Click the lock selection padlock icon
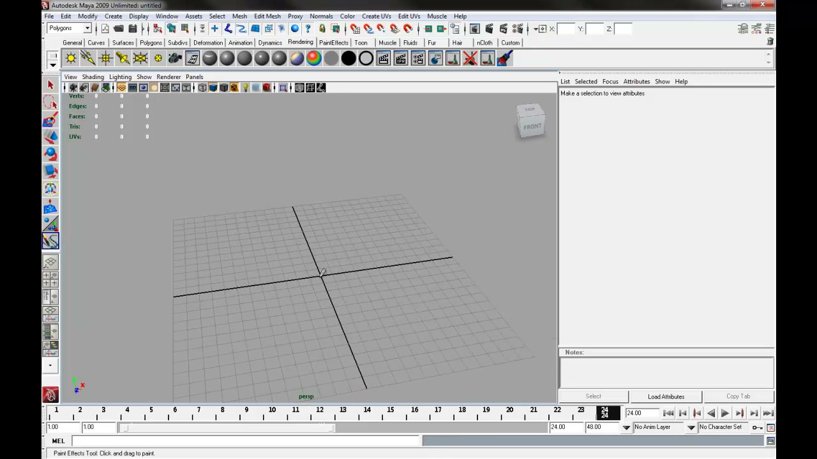This screenshot has height=459, width=817. (x=322, y=29)
